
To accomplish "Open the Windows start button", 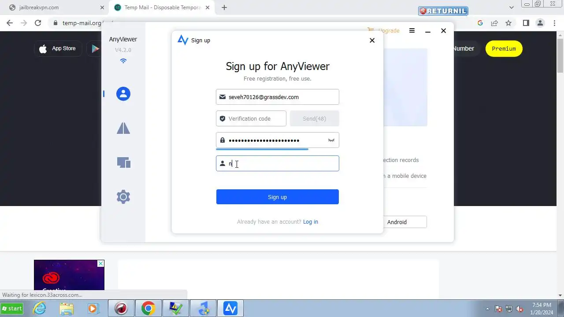I will tap(12, 308).
